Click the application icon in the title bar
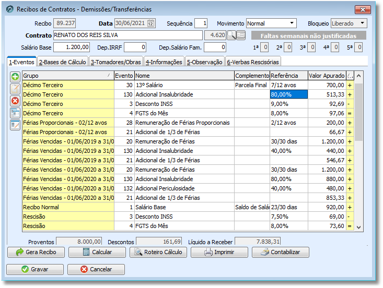The width and height of the screenshot is (383, 288). click(x=10, y=9)
